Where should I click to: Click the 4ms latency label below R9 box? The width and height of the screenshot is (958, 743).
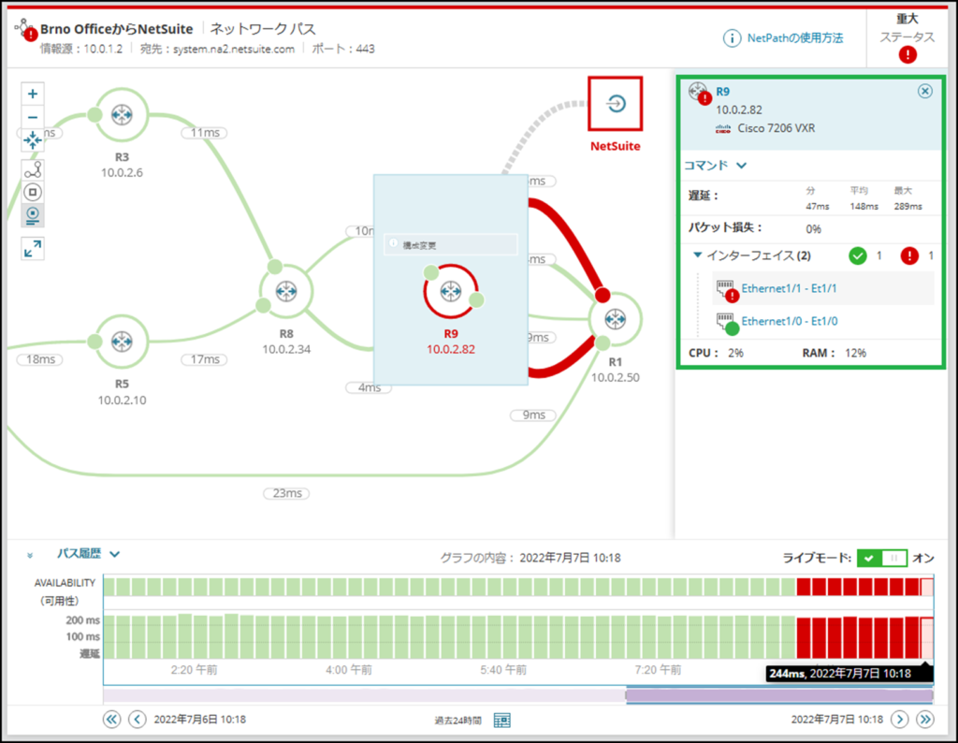click(369, 387)
